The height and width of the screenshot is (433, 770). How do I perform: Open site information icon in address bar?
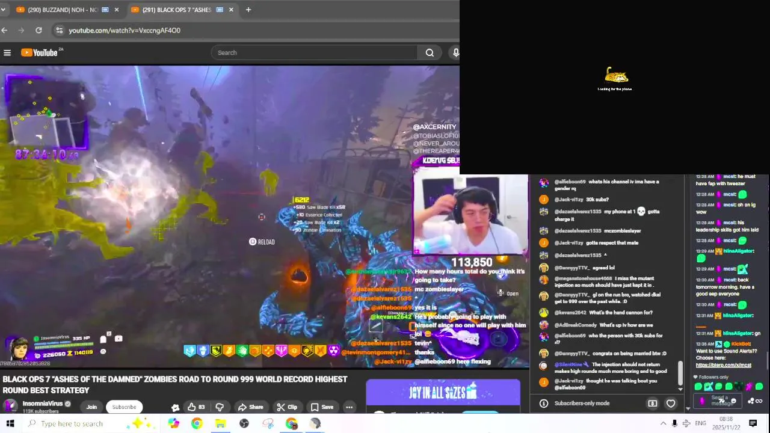(x=59, y=30)
